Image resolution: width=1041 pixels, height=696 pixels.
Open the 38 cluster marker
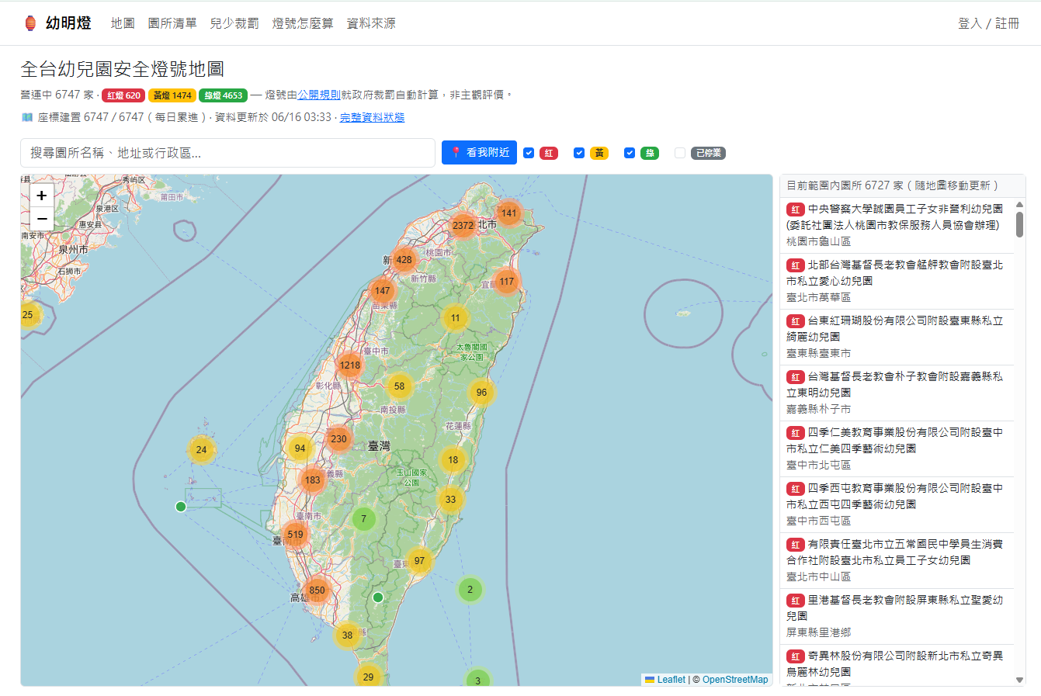coord(347,635)
